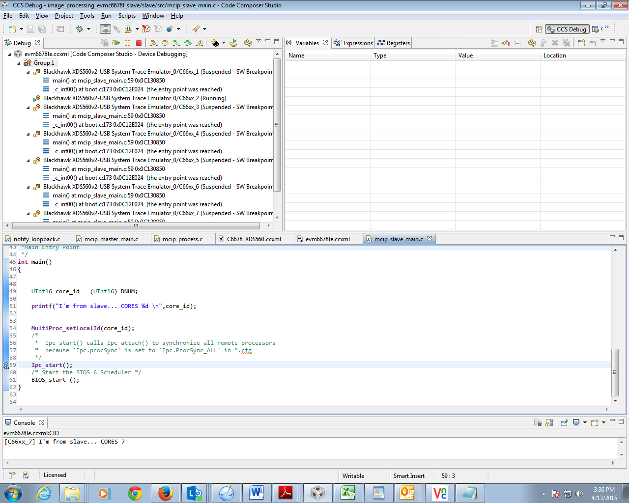The height and width of the screenshot is (503, 629).
Task: Open Excel from the Windows taskbar
Action: pos(348,493)
